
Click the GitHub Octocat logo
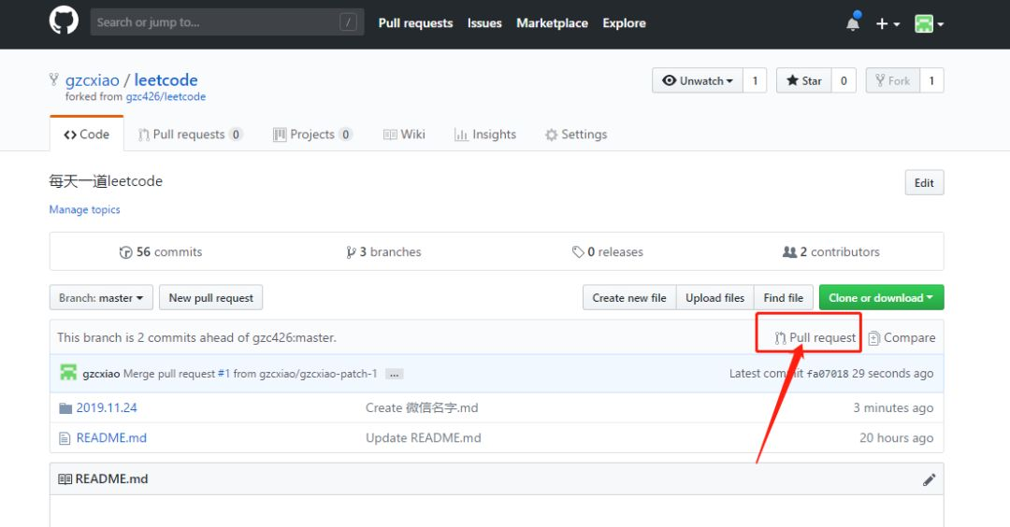(64, 21)
